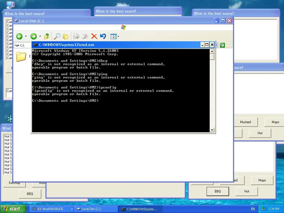The width and height of the screenshot is (284, 213).
Task: Click the red X Delete icon
Action: [94, 36]
